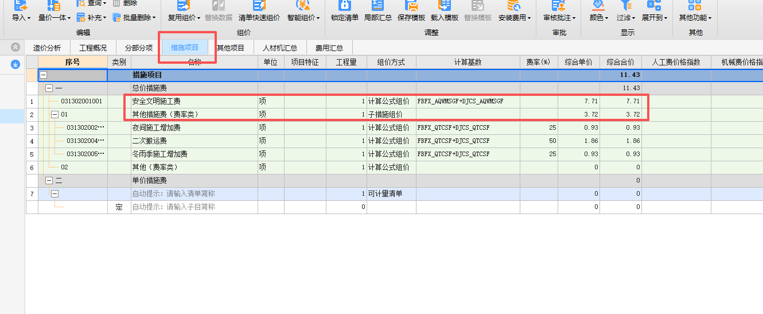This screenshot has width=763, height=314.
Task: Collapse the 总价措施费 group row
Action: 49,88
